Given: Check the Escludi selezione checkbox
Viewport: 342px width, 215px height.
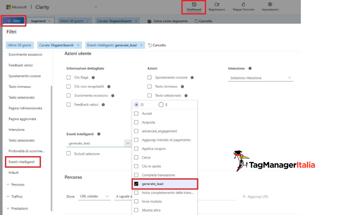Looking at the screenshot, I should tap(69, 154).
